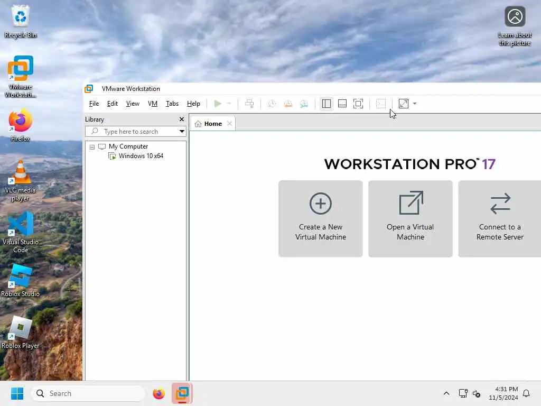Open the File menu
The width and height of the screenshot is (541, 406).
pyautogui.click(x=94, y=104)
